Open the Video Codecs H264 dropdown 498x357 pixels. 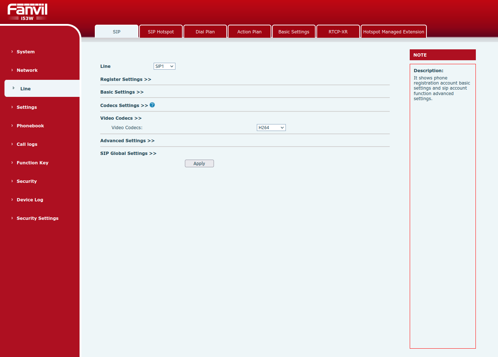point(271,127)
